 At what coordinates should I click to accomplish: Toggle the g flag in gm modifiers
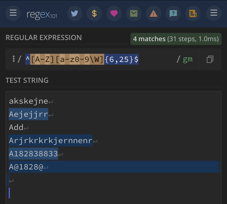pyautogui.click(x=186, y=59)
